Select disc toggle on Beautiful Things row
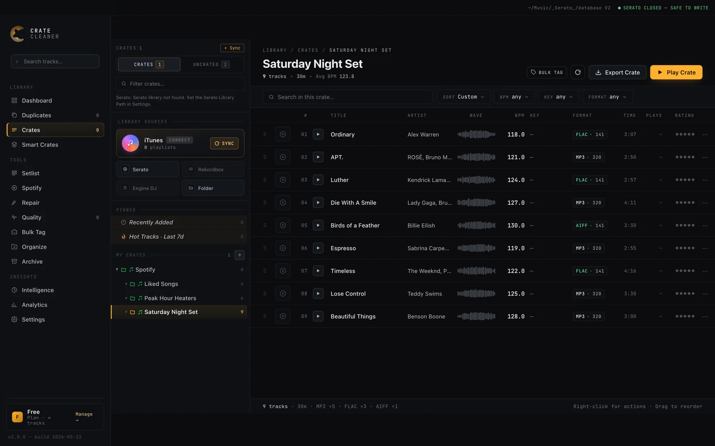 click(283, 316)
